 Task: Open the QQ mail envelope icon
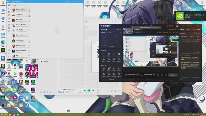(x=9, y=50)
